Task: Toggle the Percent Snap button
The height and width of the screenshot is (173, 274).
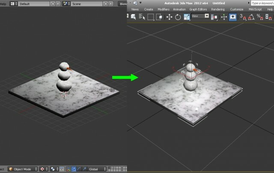Action: click(260, 17)
